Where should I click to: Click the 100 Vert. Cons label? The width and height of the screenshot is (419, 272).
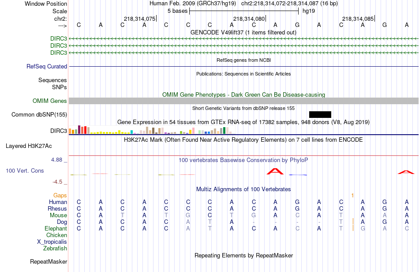(25, 170)
